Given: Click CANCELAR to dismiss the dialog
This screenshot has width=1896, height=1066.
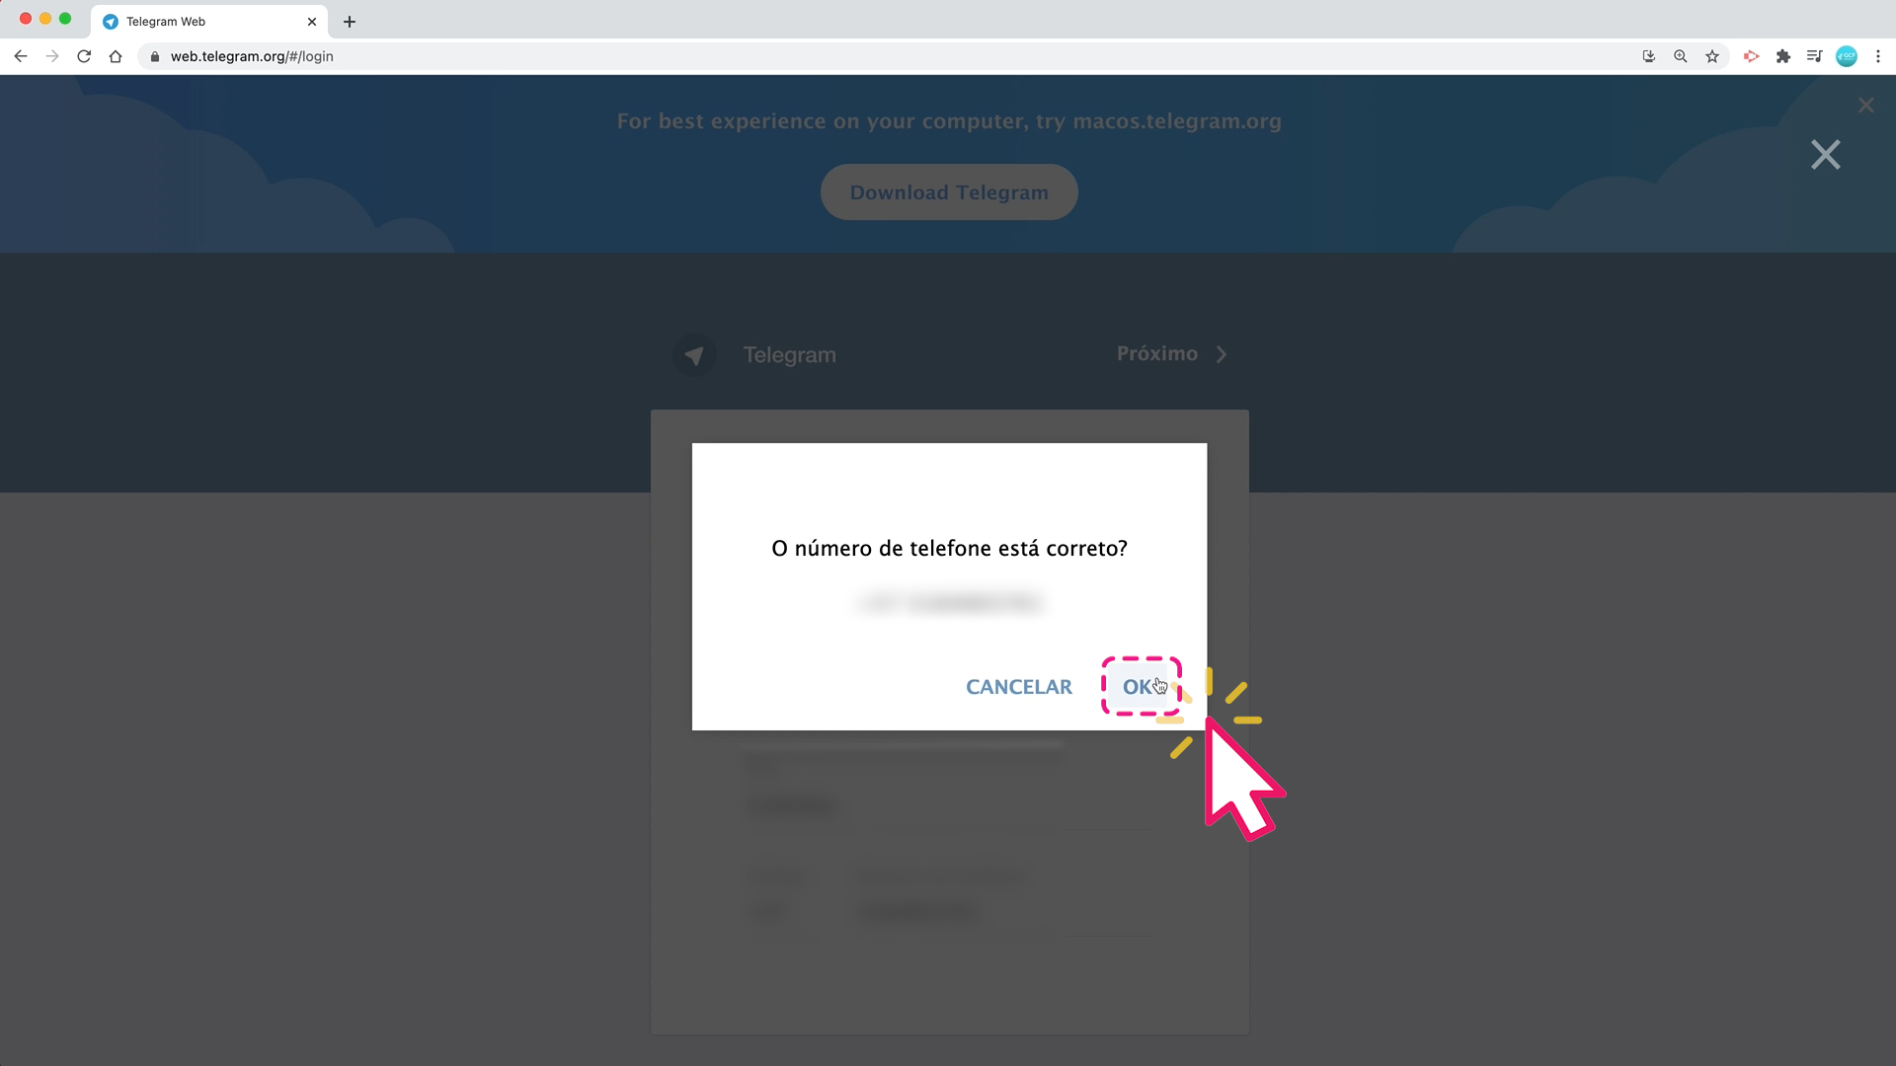Looking at the screenshot, I should [x=1018, y=686].
